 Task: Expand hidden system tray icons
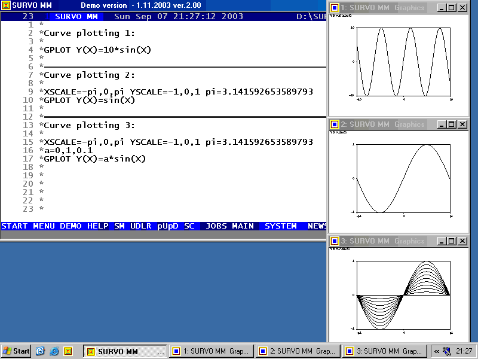click(x=437, y=351)
